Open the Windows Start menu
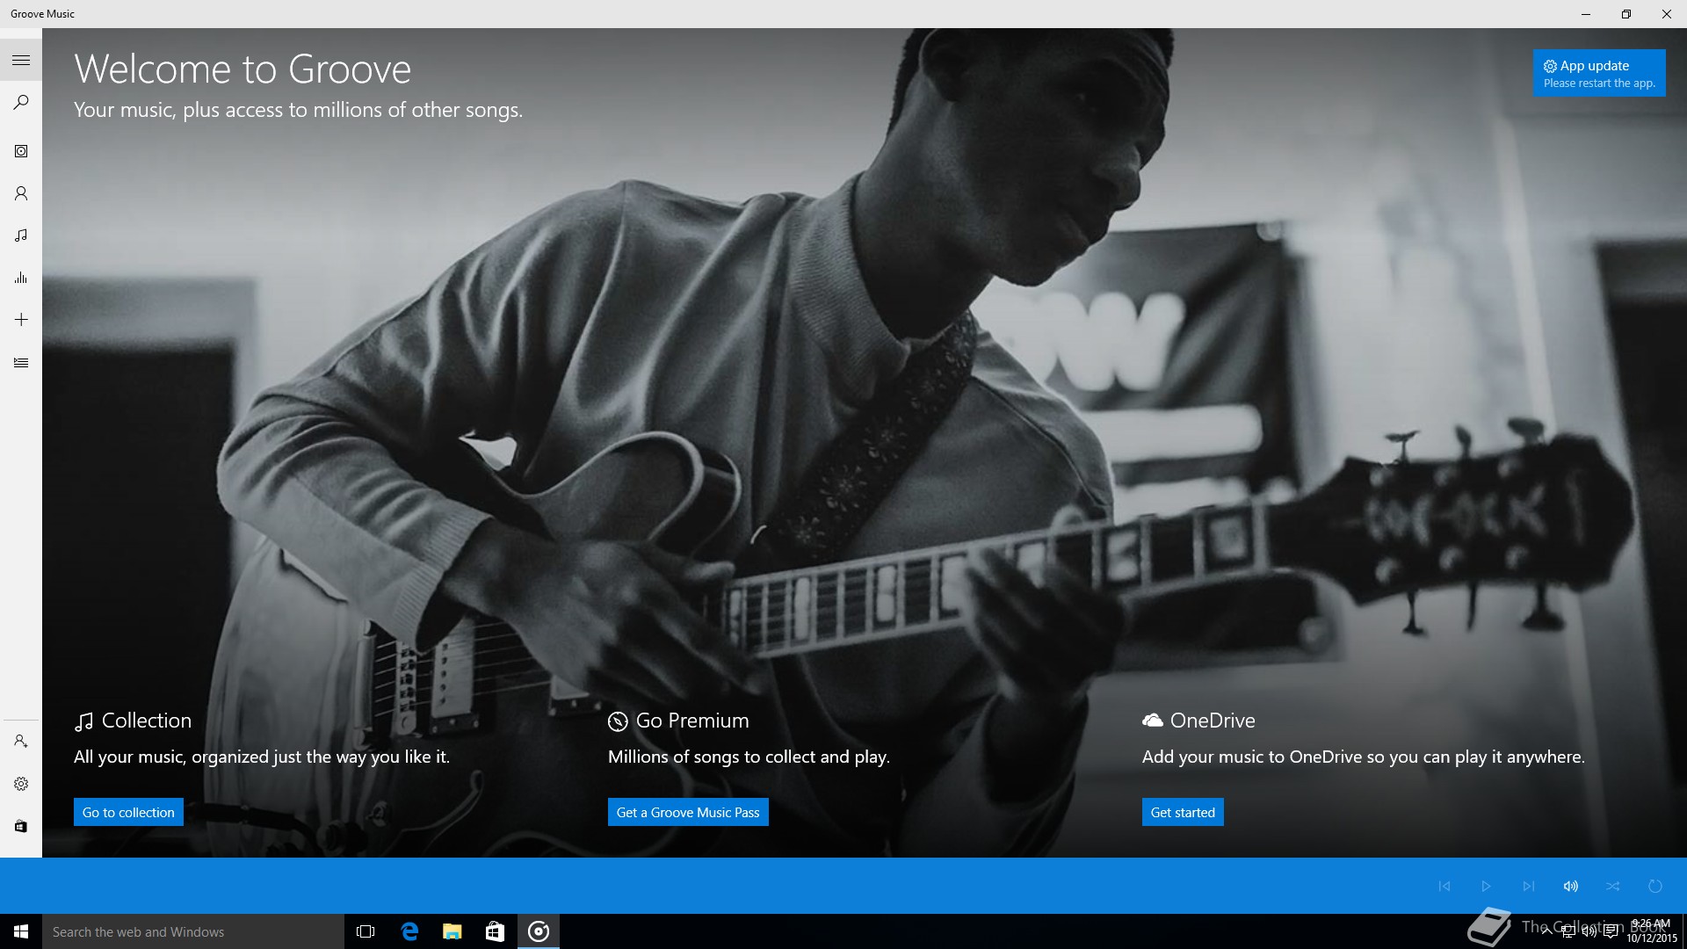Image resolution: width=1687 pixels, height=949 pixels. pyautogui.click(x=21, y=931)
